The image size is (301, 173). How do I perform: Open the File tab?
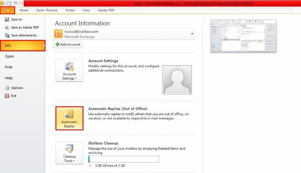coord(7,11)
